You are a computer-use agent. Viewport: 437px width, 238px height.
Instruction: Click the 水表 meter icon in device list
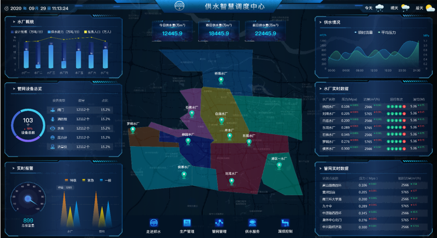pos(53,128)
